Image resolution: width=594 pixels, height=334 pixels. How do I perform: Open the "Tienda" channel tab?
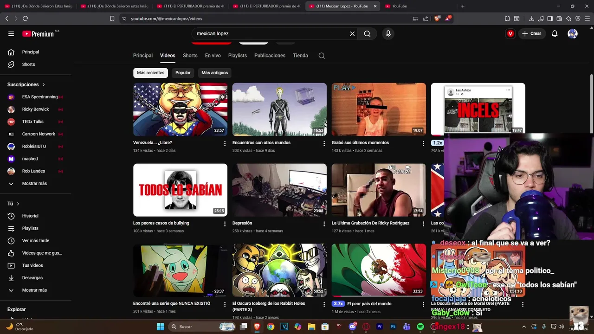300,56
